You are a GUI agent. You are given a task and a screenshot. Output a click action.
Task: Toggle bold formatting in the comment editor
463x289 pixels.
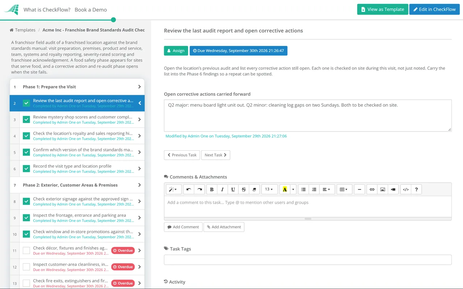click(x=212, y=189)
